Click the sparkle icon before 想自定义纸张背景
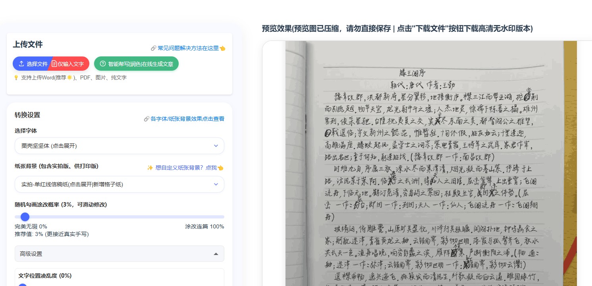592x286 pixels. [150, 168]
